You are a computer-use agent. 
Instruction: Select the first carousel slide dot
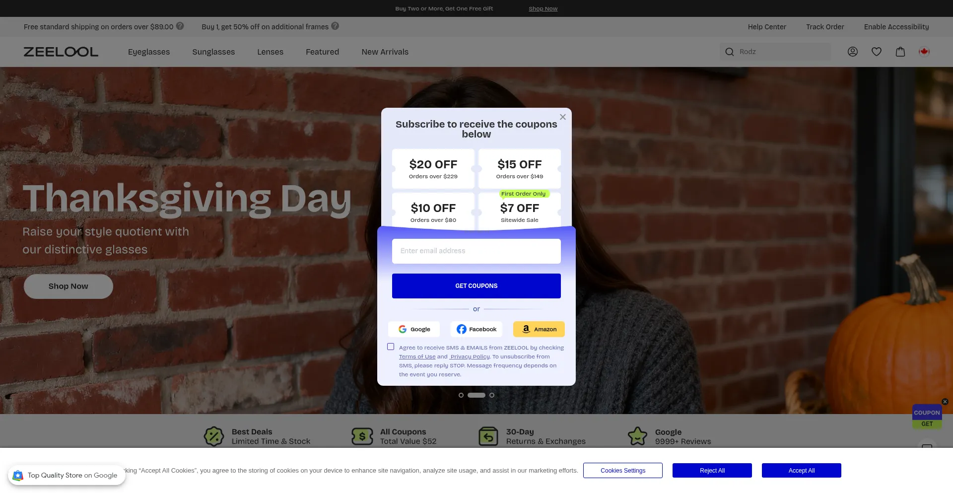[461, 395]
